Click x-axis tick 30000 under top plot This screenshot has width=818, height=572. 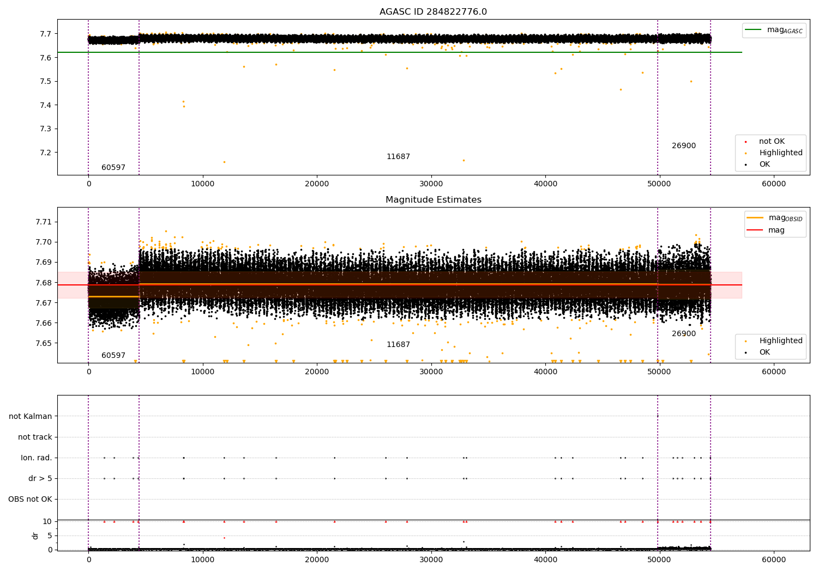pos(431,184)
